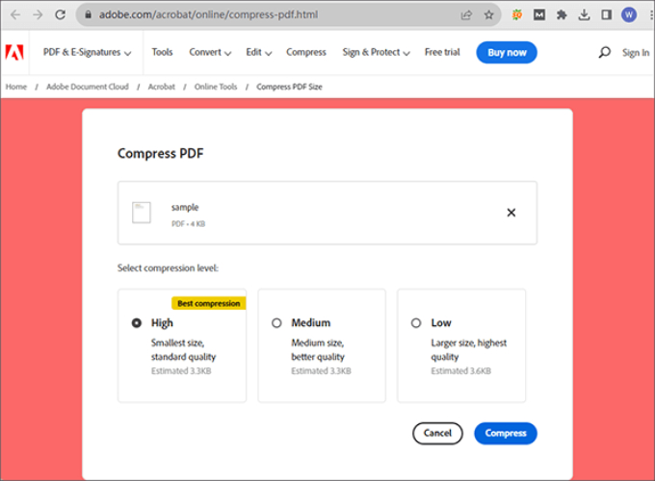This screenshot has height=481, width=655.
Task: Select High compression level
Action: pos(137,323)
